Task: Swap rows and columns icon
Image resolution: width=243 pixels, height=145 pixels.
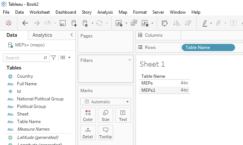Action: pos(164,23)
